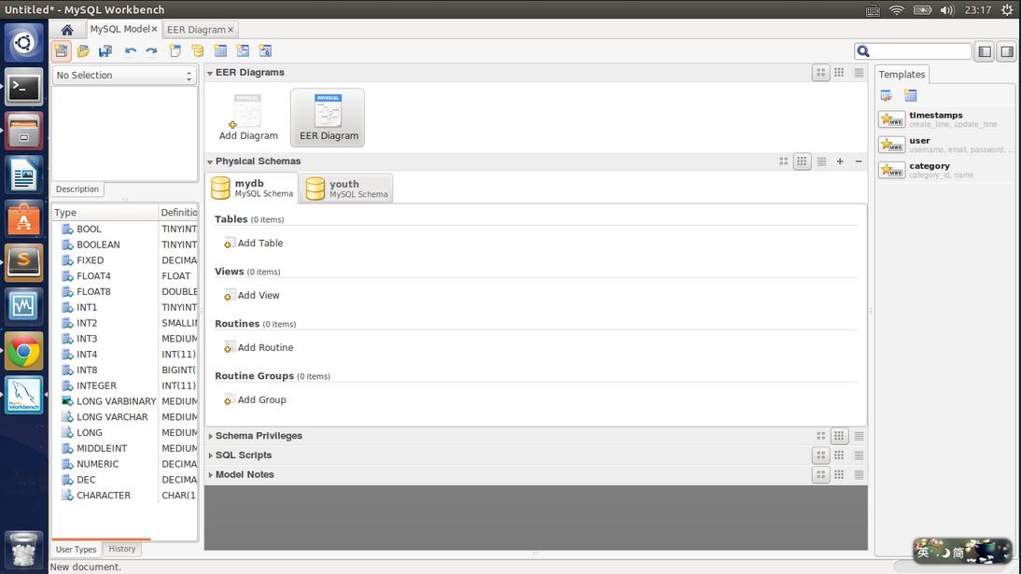
Task: Set Model Notes list view
Action: pyautogui.click(x=859, y=475)
